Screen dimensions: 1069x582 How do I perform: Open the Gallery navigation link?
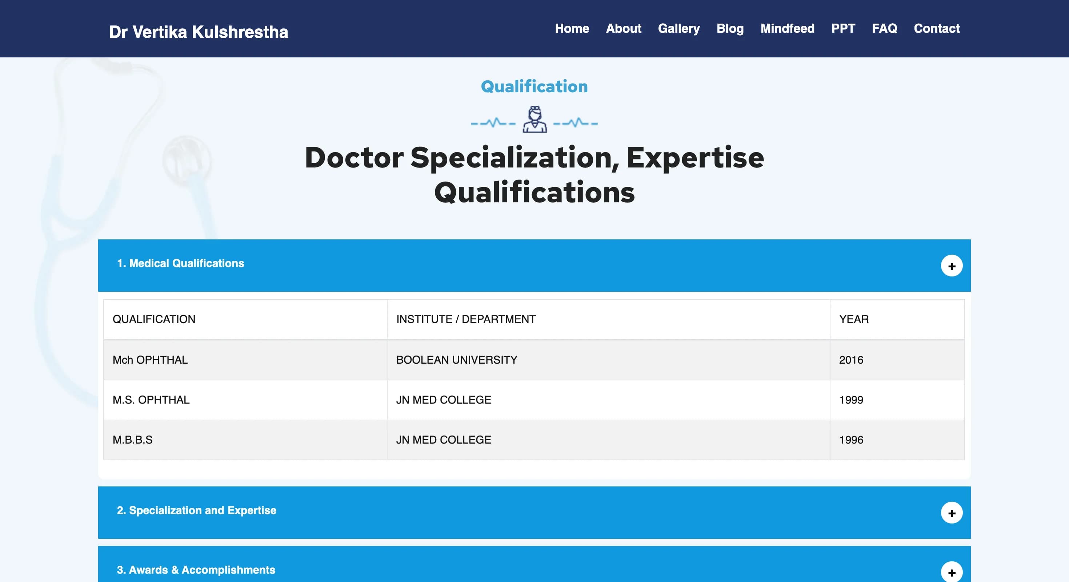click(x=678, y=29)
